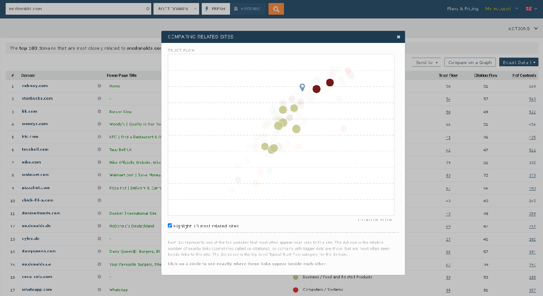The height and width of the screenshot is (296, 543).
Task: Close the Comparing Related Sites dialog
Action: (x=398, y=37)
